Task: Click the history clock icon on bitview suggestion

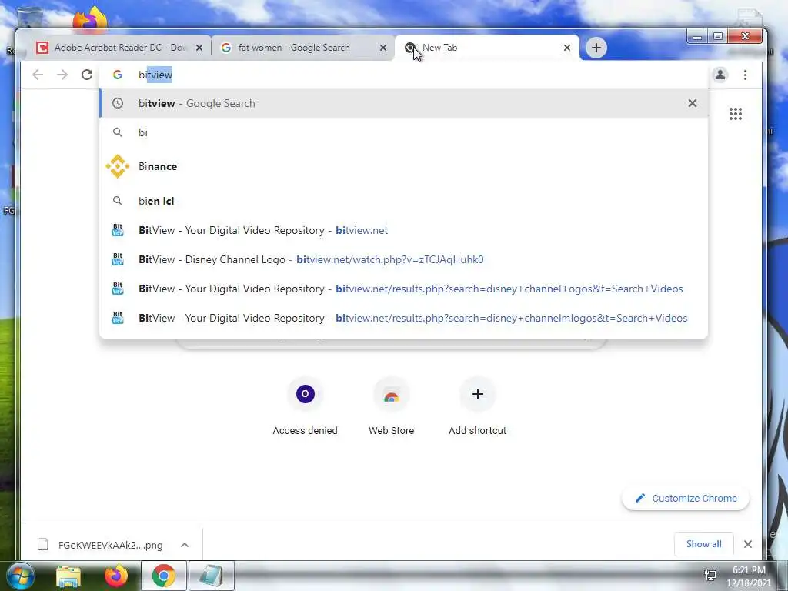Action: [118, 103]
